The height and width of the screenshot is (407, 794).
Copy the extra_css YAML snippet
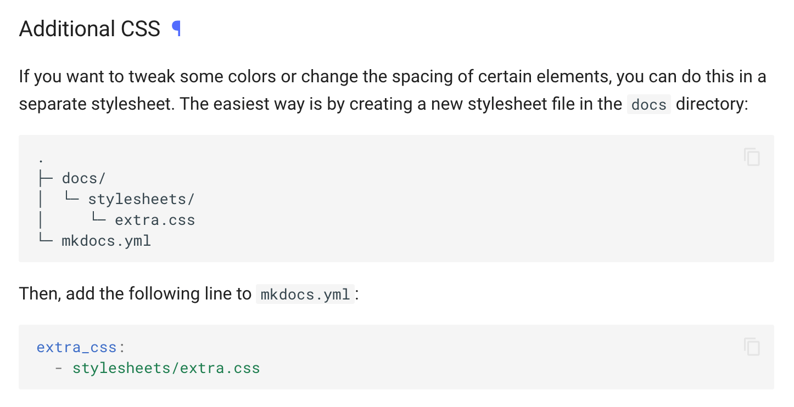(752, 347)
